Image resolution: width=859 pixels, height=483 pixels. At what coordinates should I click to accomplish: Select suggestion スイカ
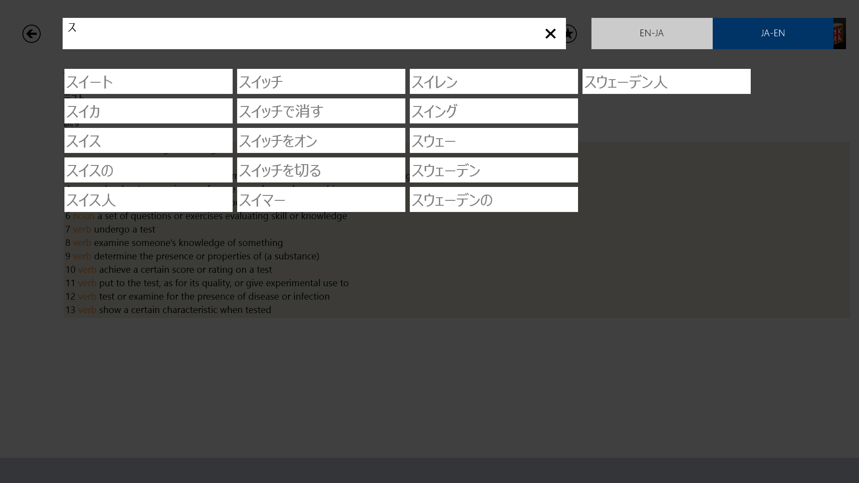click(148, 111)
